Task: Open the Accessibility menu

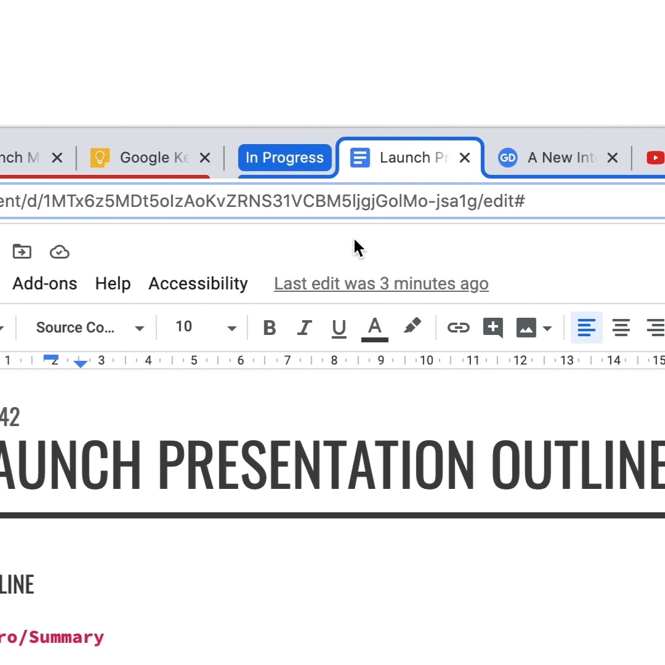Action: (x=198, y=284)
